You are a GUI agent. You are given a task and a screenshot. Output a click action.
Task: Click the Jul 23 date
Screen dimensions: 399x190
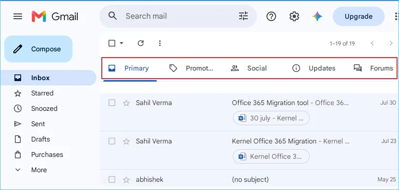coord(388,141)
